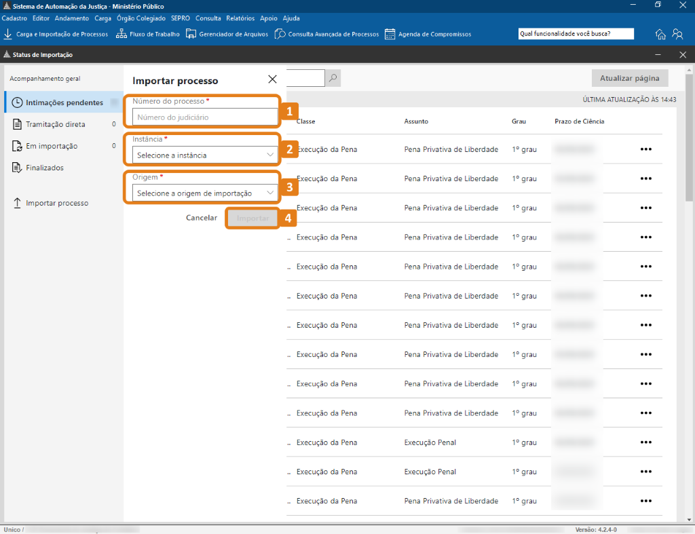Open the Órgão Colegiado menu
The image size is (695, 534).
click(141, 18)
